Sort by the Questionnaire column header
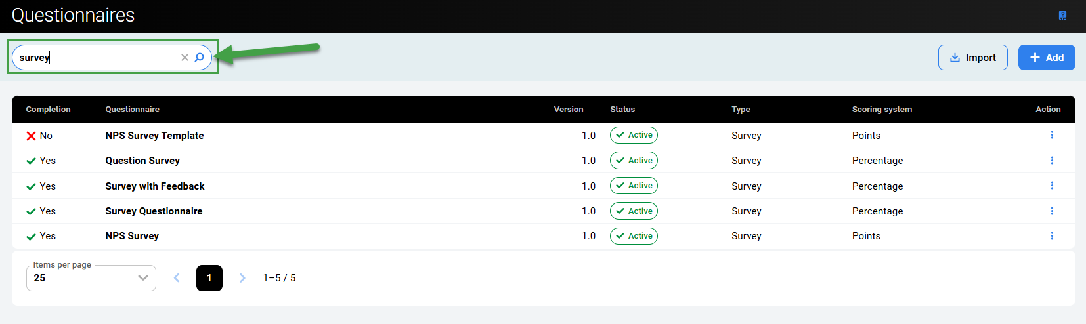Viewport: 1086px width, 324px height. point(132,110)
